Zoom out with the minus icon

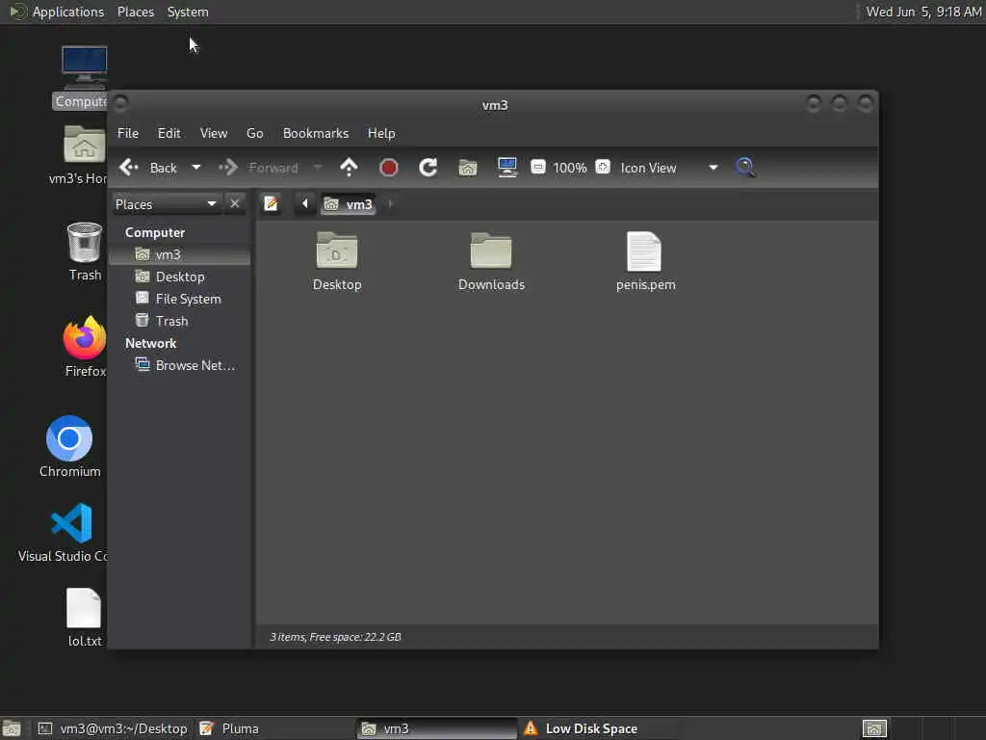click(x=537, y=167)
